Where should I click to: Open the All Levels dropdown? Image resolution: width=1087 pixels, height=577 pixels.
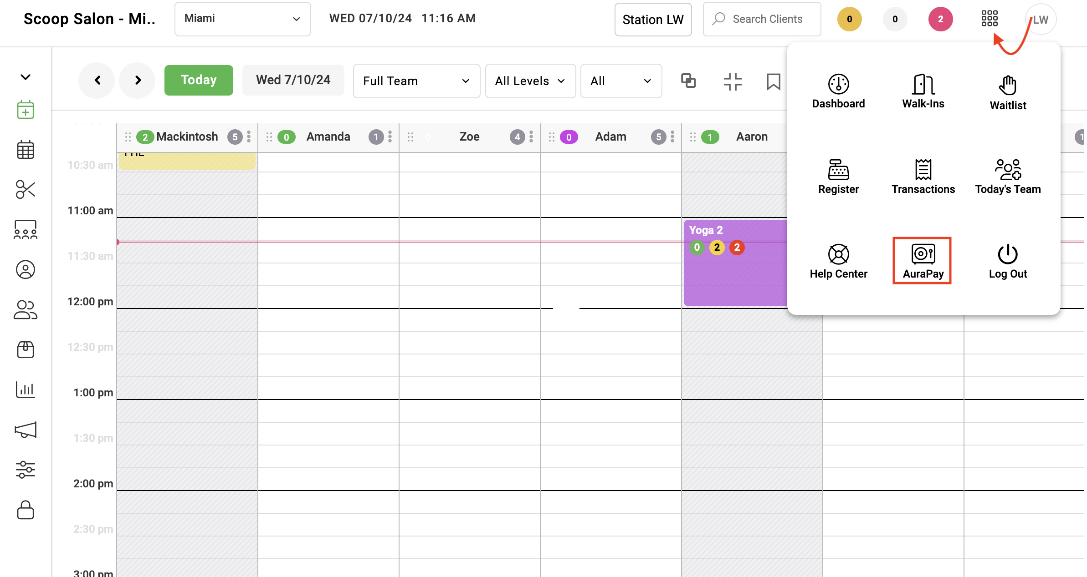[x=530, y=81]
